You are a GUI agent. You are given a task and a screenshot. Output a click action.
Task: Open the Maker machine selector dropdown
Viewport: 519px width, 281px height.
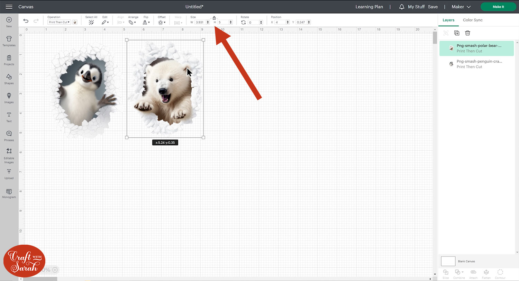click(x=461, y=7)
